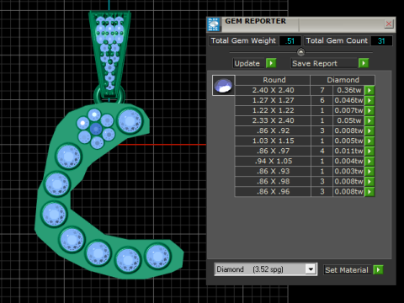Click the 0.046tw weight cell

point(348,100)
